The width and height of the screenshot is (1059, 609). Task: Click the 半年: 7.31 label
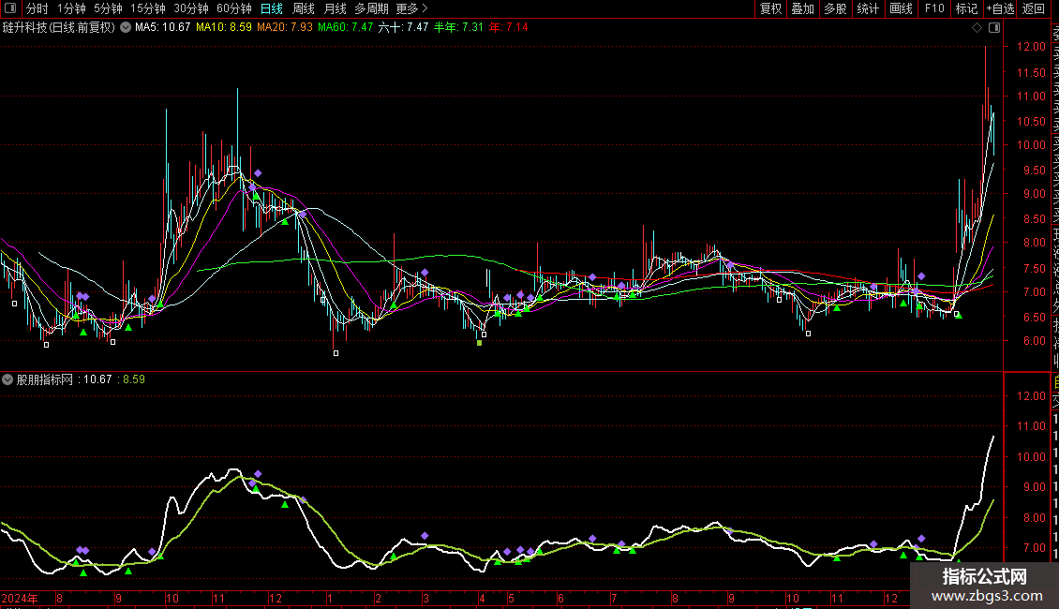coord(458,28)
